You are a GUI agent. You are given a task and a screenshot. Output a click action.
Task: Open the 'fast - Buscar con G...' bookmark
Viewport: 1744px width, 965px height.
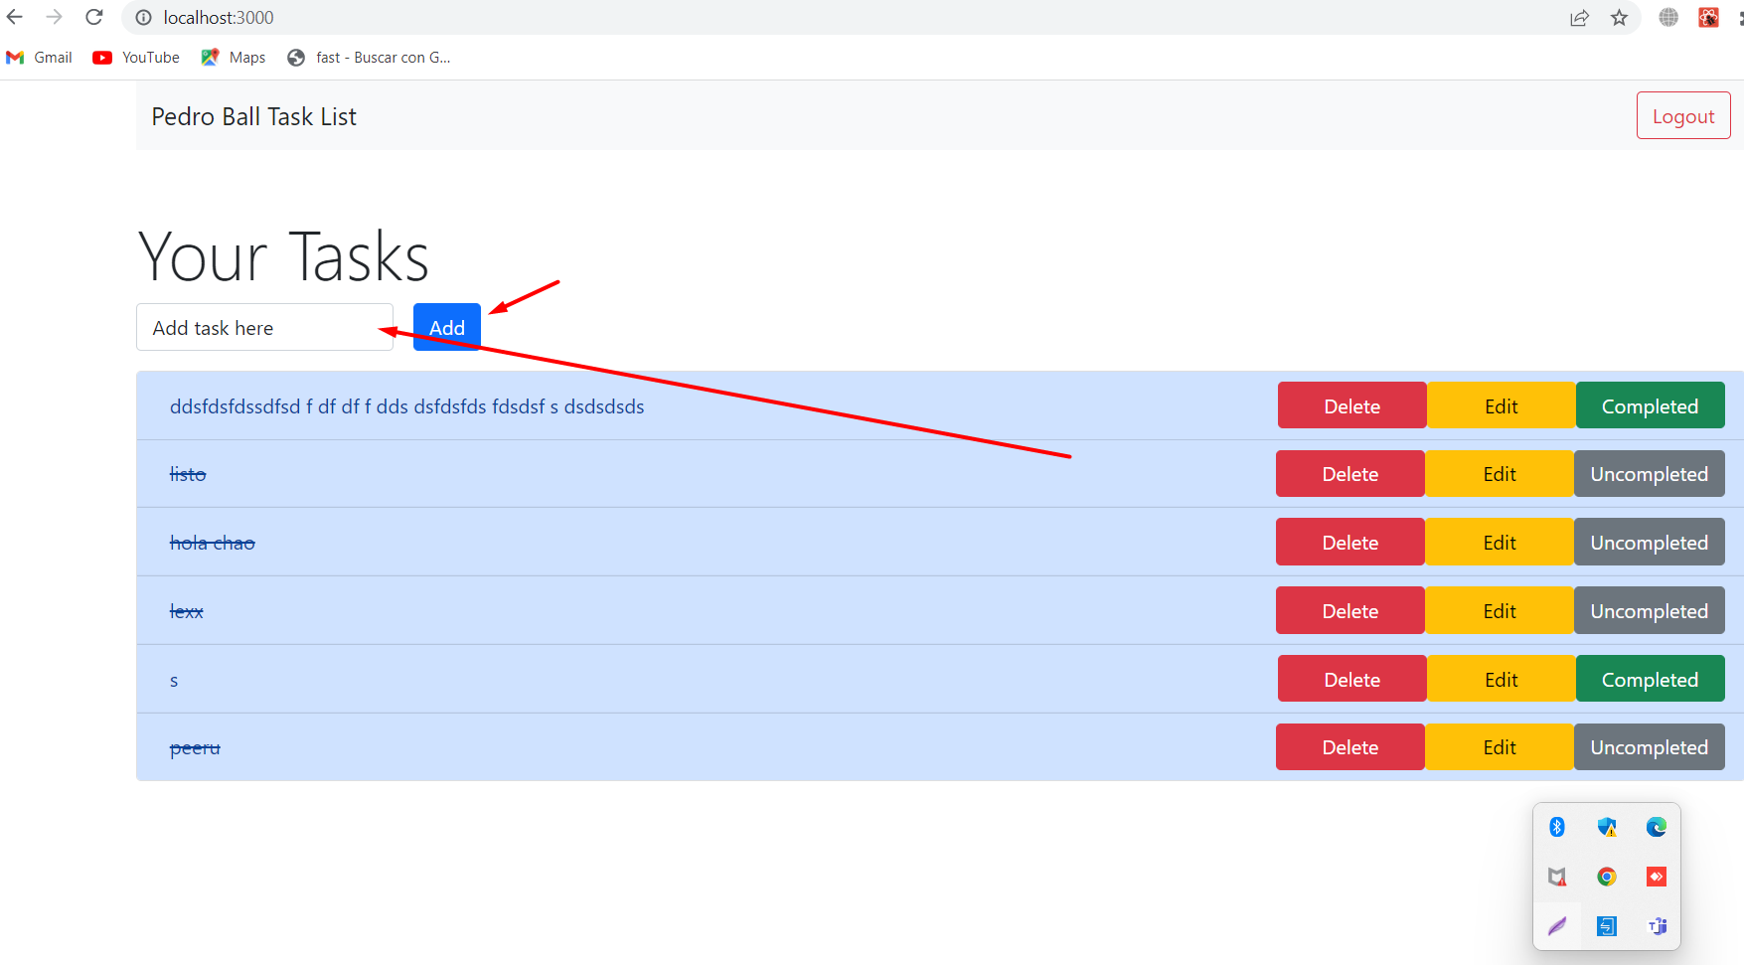point(369,58)
